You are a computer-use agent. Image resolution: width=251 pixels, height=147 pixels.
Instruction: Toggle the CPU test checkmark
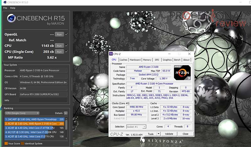[67, 45]
